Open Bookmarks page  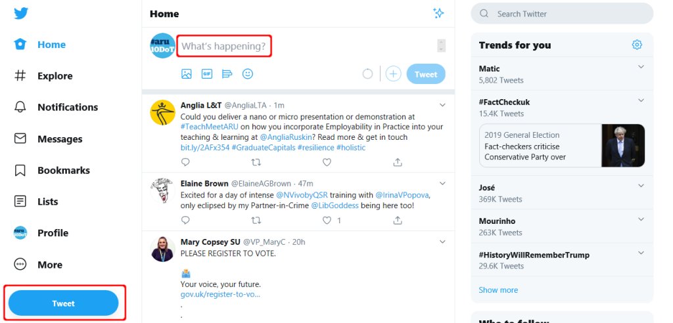pos(52,170)
